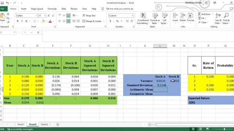This screenshot has width=234, height=131.
Task: Click the Insert Function fx icon
Action: click(38, 32)
